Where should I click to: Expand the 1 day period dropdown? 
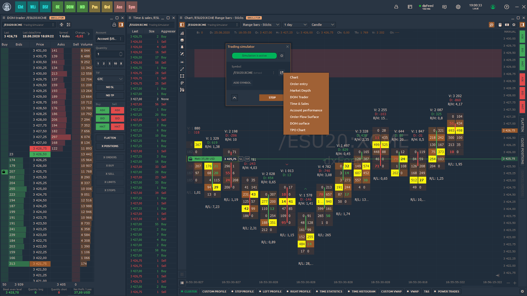pos(295,25)
